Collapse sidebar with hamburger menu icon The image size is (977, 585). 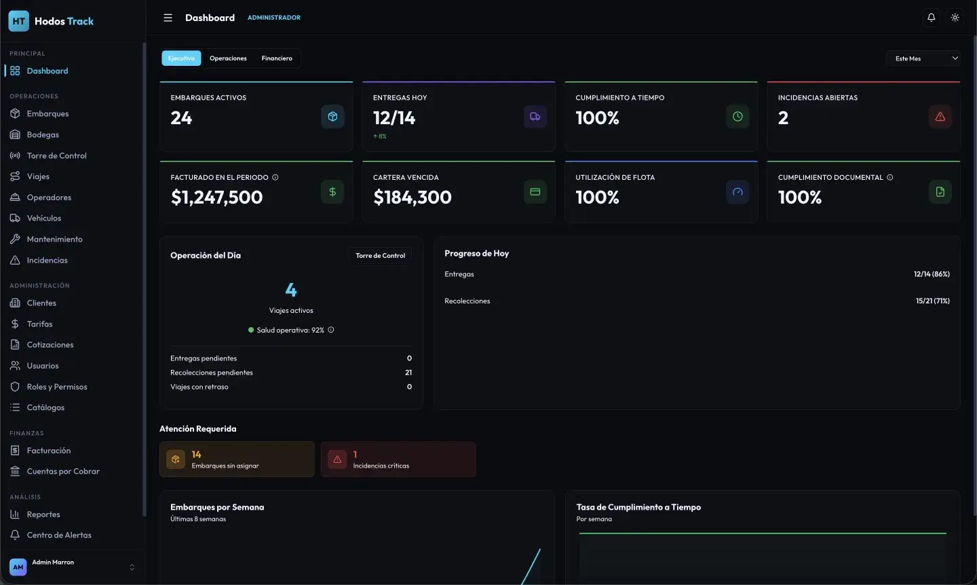(168, 18)
